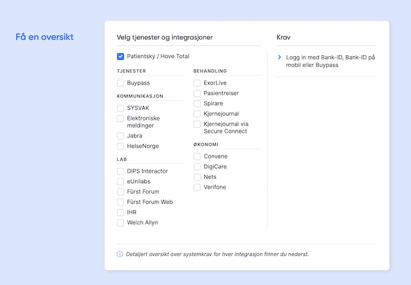Screen dimensions: 411x285
Task: Uncheck the Patientsky / Hove Total checkbox
Action: point(120,56)
